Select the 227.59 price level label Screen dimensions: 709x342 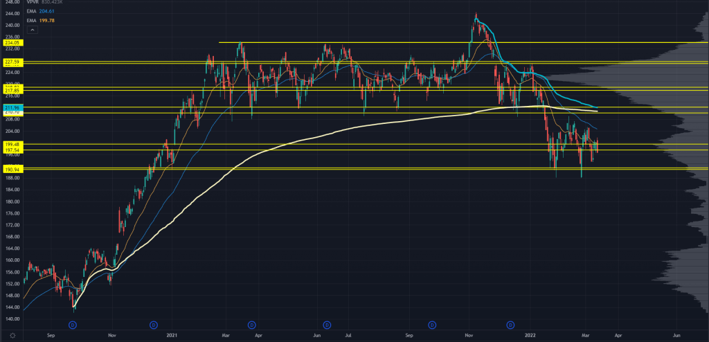coord(11,62)
